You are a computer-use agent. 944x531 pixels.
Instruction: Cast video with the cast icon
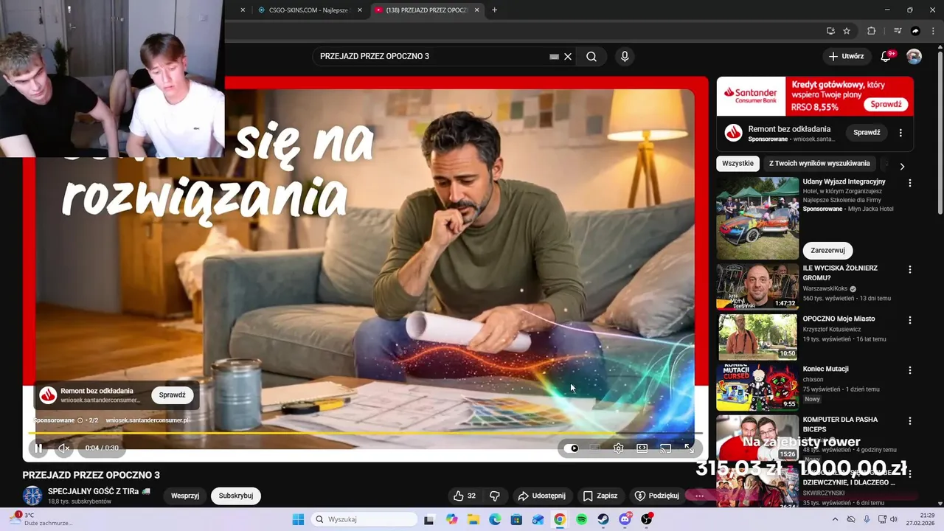coord(666,448)
